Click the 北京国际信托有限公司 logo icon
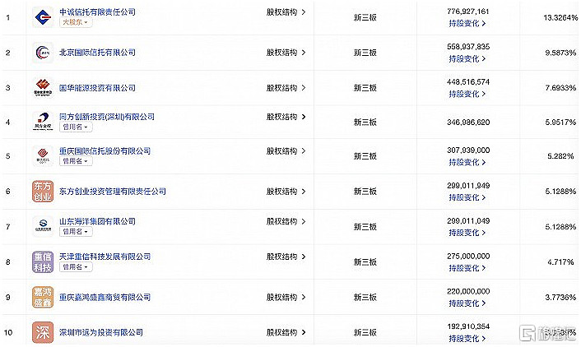 [43, 53]
